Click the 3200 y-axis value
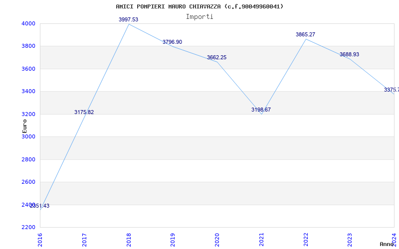399x249 pixels. point(28,114)
